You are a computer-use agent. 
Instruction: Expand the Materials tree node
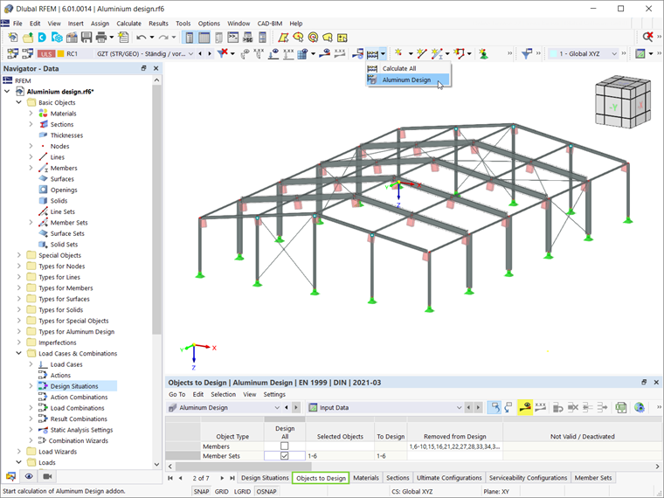31,113
